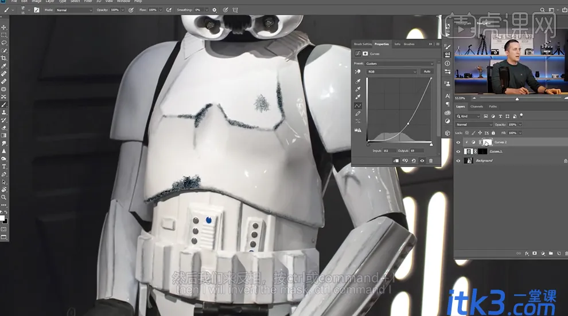Hide the Background layer
Screen dimensions: 568x316
click(458, 160)
